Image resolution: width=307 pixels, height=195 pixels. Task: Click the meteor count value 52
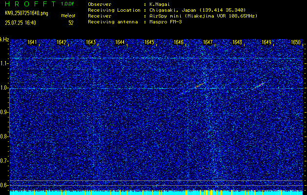click(x=71, y=23)
